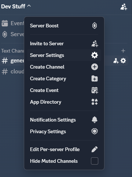Select Create Channel menu item
The width and height of the screenshot is (132, 177).
coord(64,67)
